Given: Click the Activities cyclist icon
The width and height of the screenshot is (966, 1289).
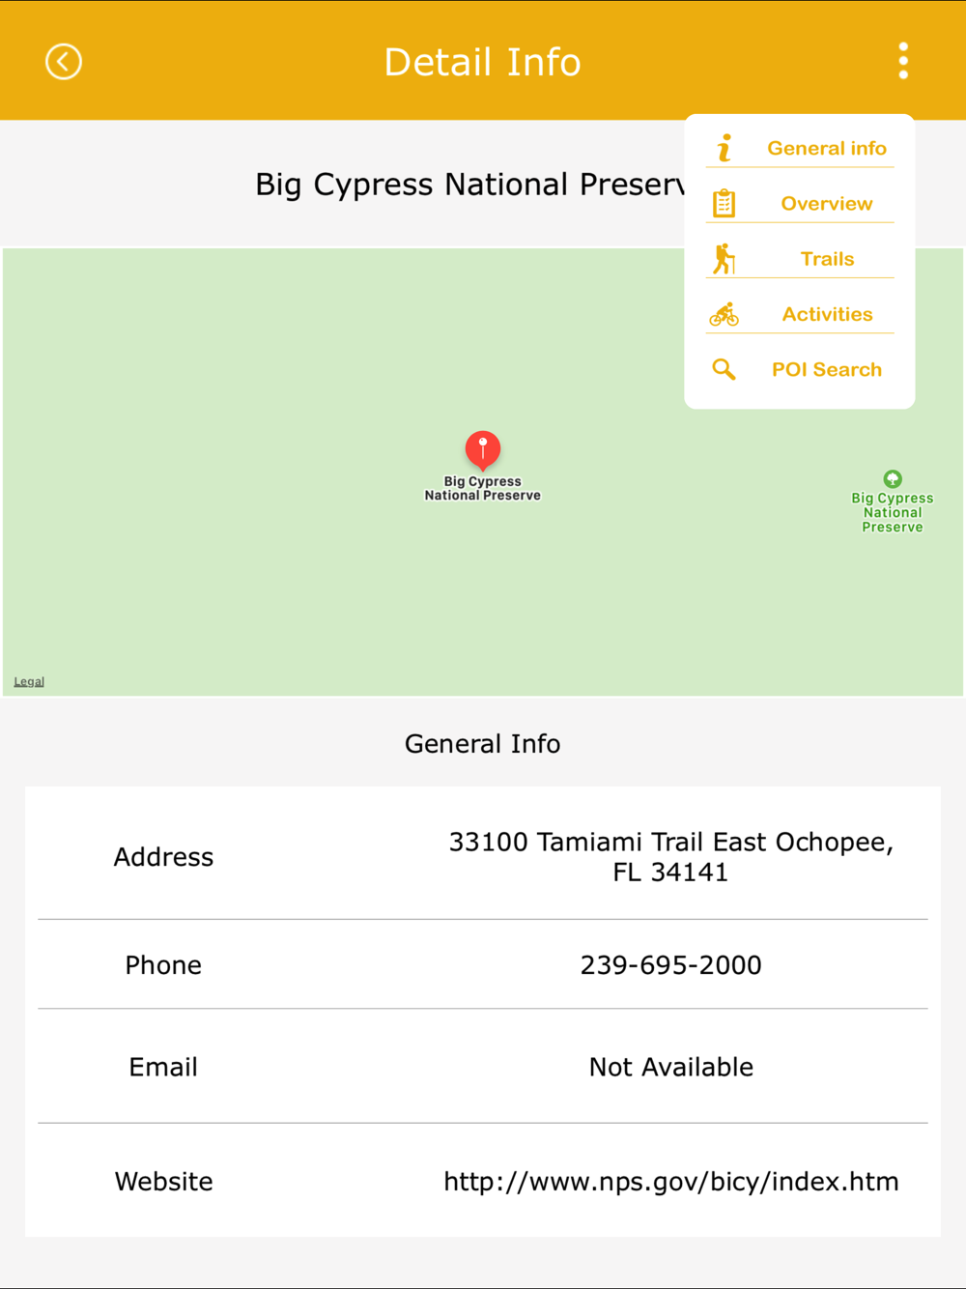Looking at the screenshot, I should pos(724,314).
